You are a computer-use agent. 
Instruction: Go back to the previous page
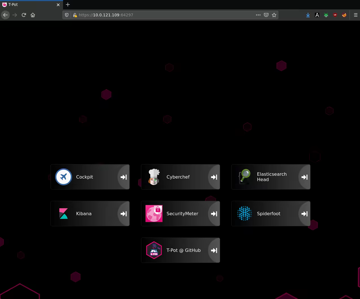(x=5, y=15)
